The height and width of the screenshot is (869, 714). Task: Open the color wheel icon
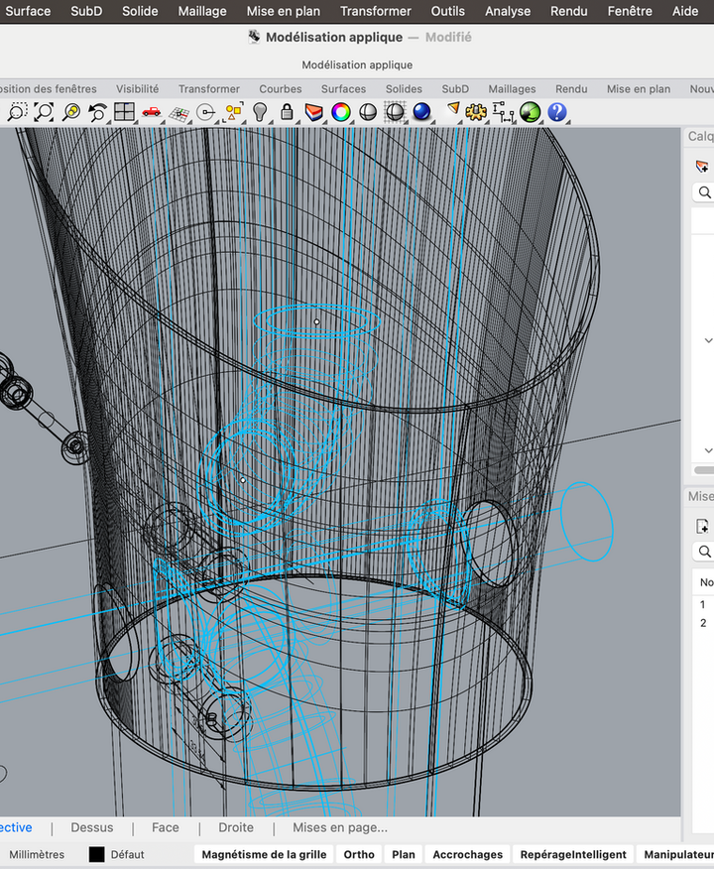tap(340, 112)
